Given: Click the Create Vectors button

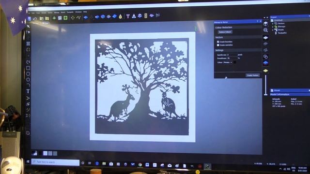Looking at the screenshot, I should [x=253, y=75].
